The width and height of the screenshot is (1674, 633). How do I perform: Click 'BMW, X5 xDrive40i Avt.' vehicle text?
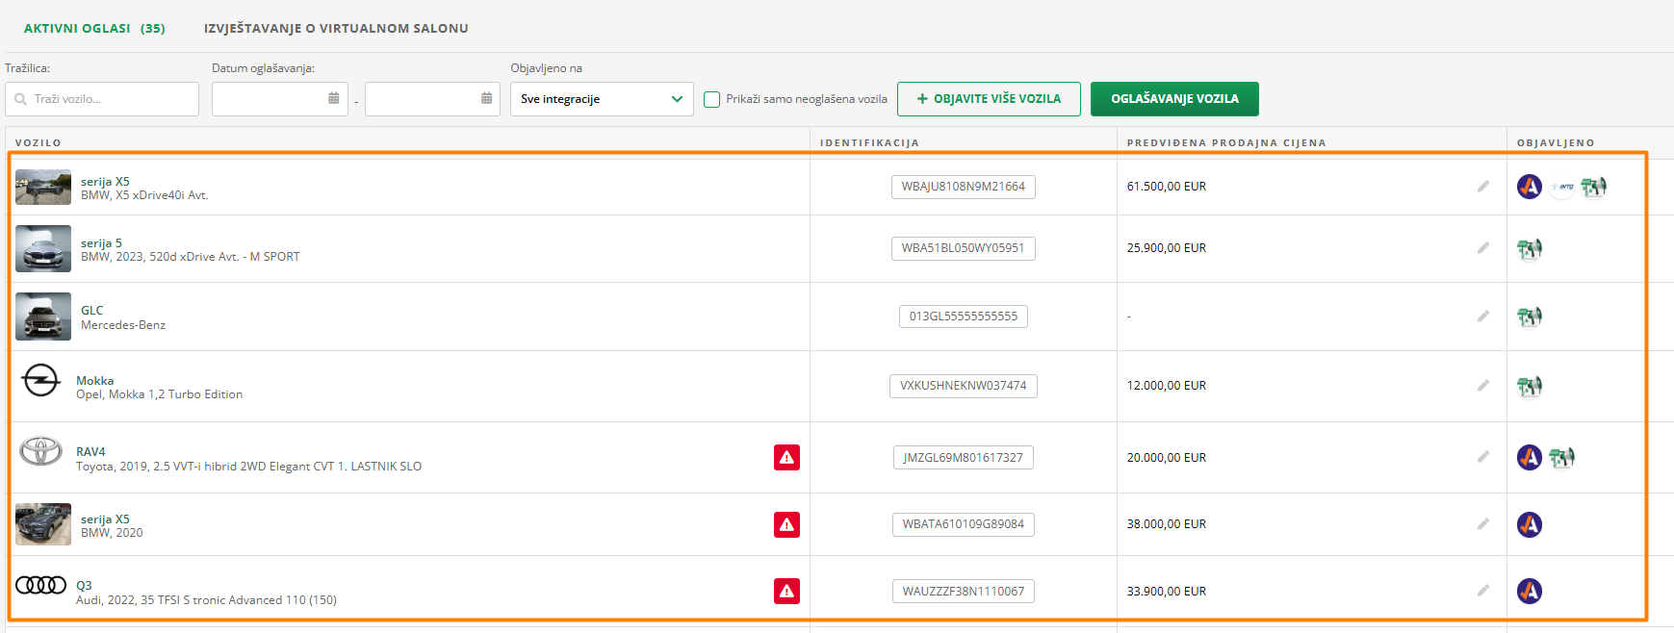[144, 195]
